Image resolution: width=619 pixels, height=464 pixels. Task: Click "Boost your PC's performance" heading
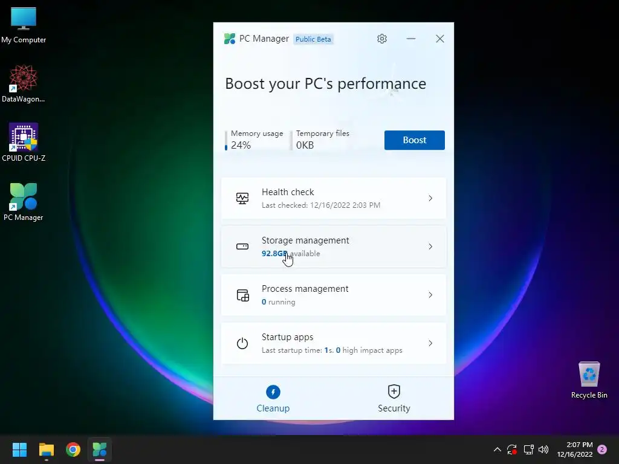coord(326,83)
